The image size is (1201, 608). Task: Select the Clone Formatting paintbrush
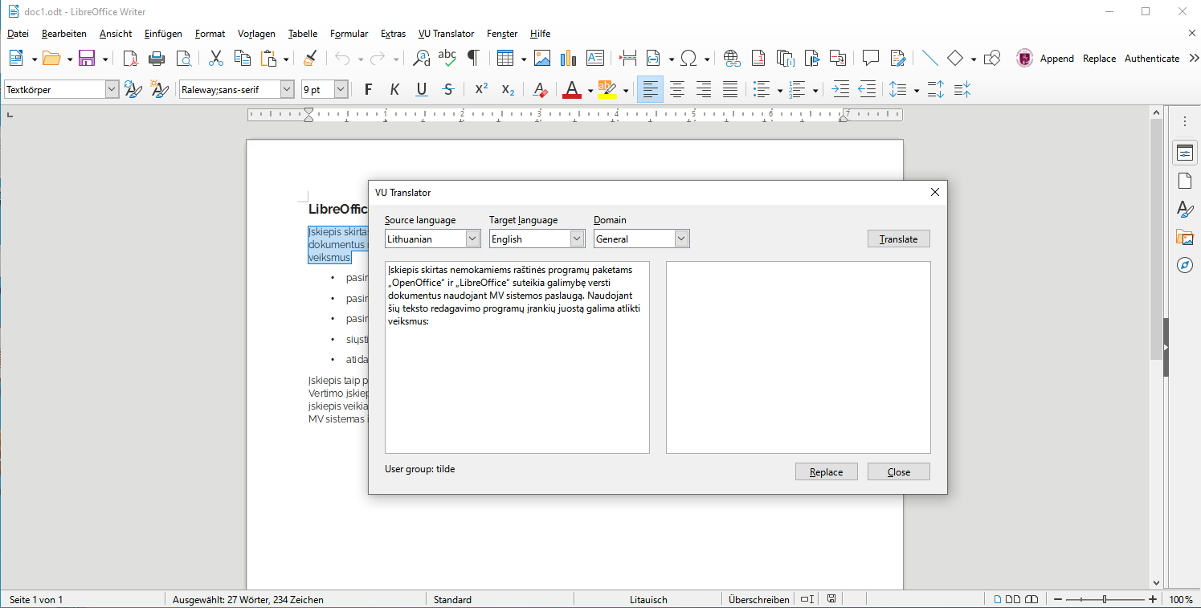[309, 58]
